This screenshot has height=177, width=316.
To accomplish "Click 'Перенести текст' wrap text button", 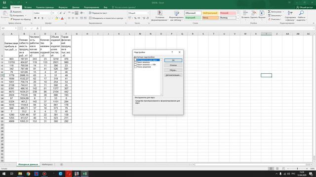I will click(x=98, y=13).
